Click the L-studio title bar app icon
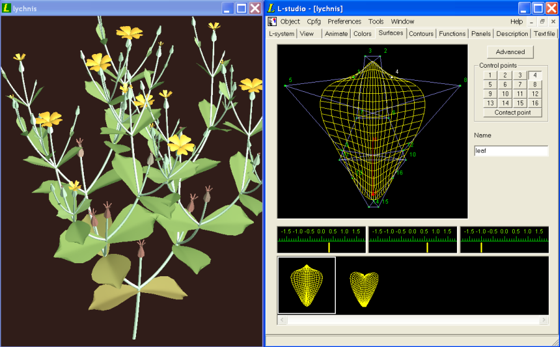 coord(271,8)
